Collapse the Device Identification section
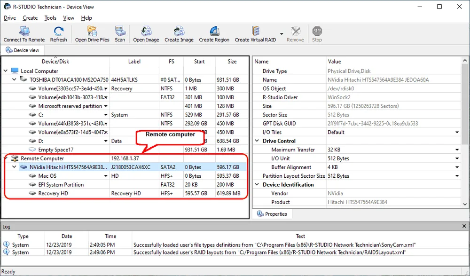Viewport: 470px width, 276px height. click(257, 185)
